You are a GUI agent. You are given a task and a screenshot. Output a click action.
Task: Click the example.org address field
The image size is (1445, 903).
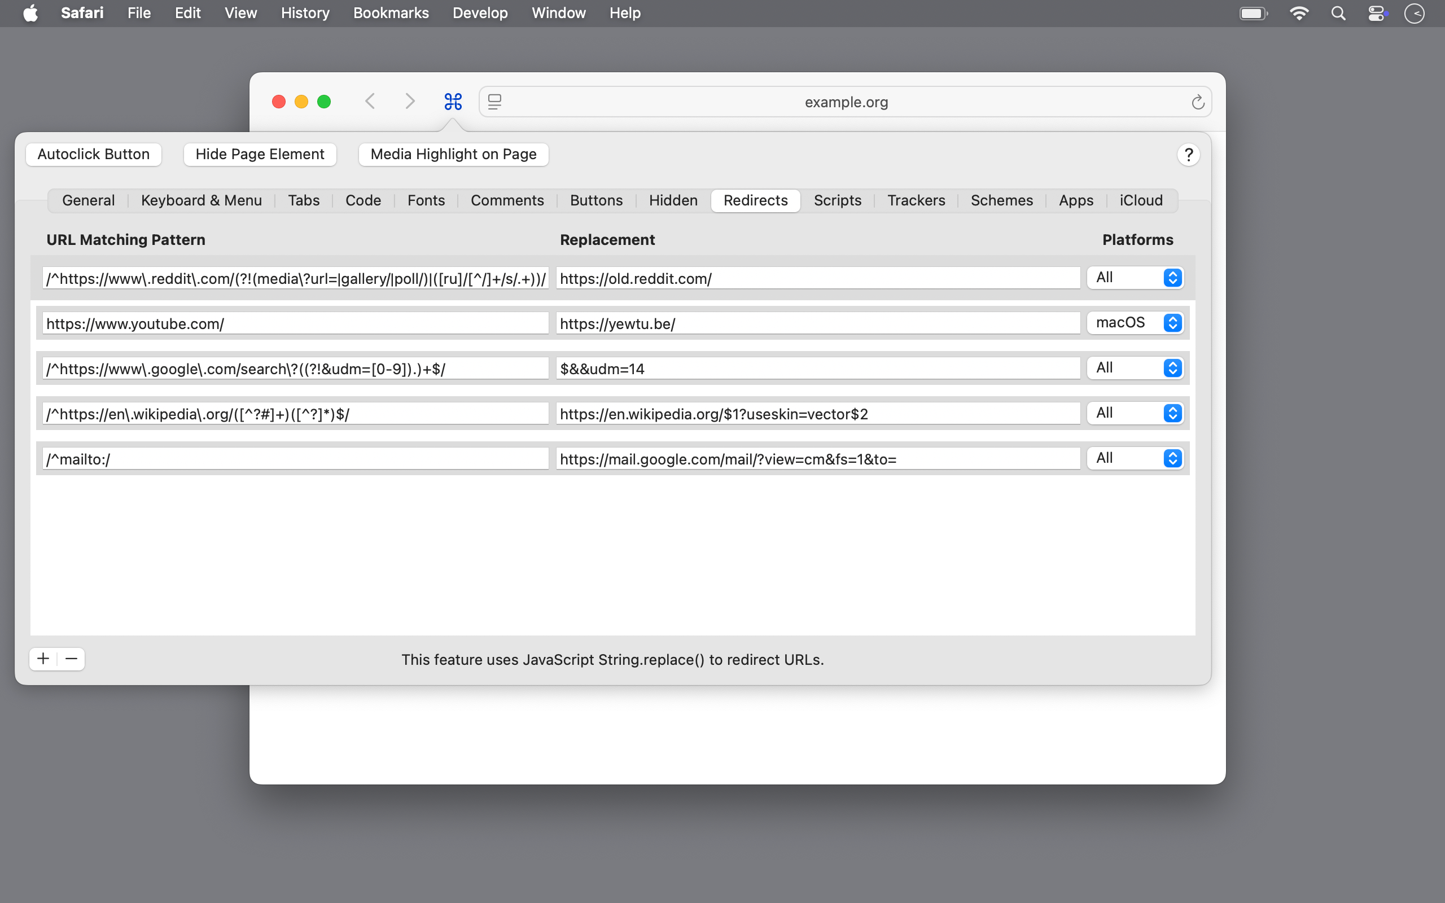click(846, 102)
